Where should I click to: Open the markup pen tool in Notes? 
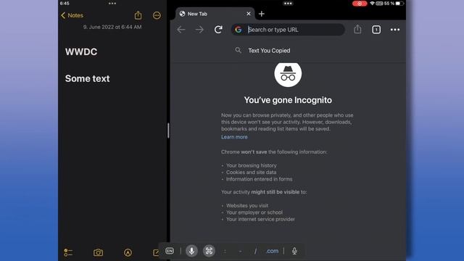[128, 252]
